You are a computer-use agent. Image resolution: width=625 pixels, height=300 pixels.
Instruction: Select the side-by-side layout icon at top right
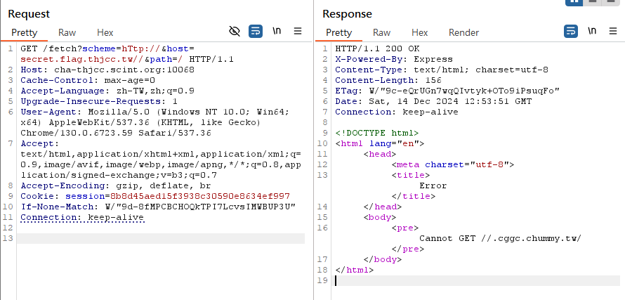(574, 2)
